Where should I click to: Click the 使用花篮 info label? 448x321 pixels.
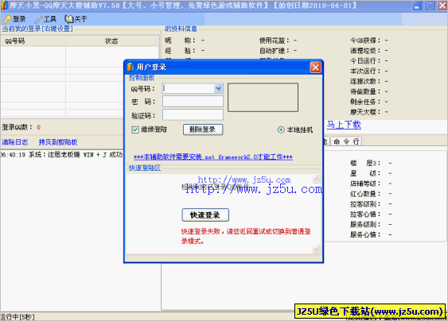(x=274, y=41)
